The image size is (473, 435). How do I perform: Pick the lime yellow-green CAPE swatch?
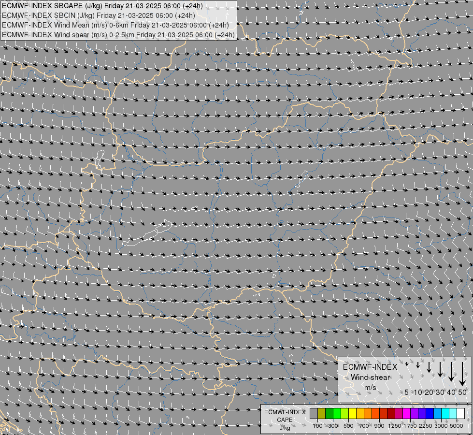[345, 413]
